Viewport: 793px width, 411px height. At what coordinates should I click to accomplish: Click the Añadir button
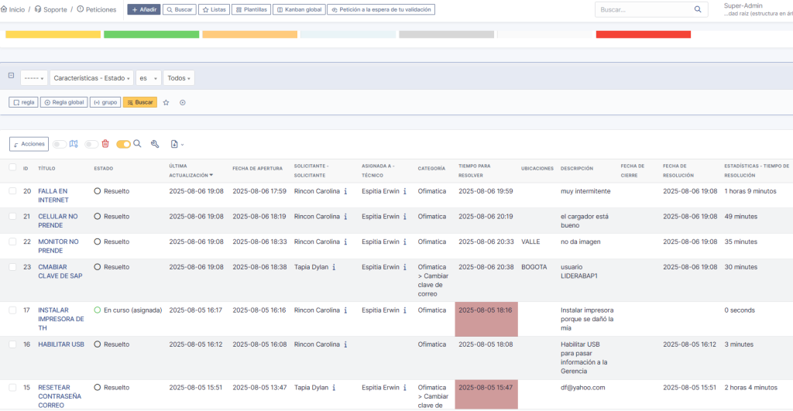143,9
